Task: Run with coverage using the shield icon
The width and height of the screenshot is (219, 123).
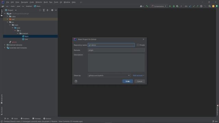Action: pyautogui.click(x=177, y=6)
